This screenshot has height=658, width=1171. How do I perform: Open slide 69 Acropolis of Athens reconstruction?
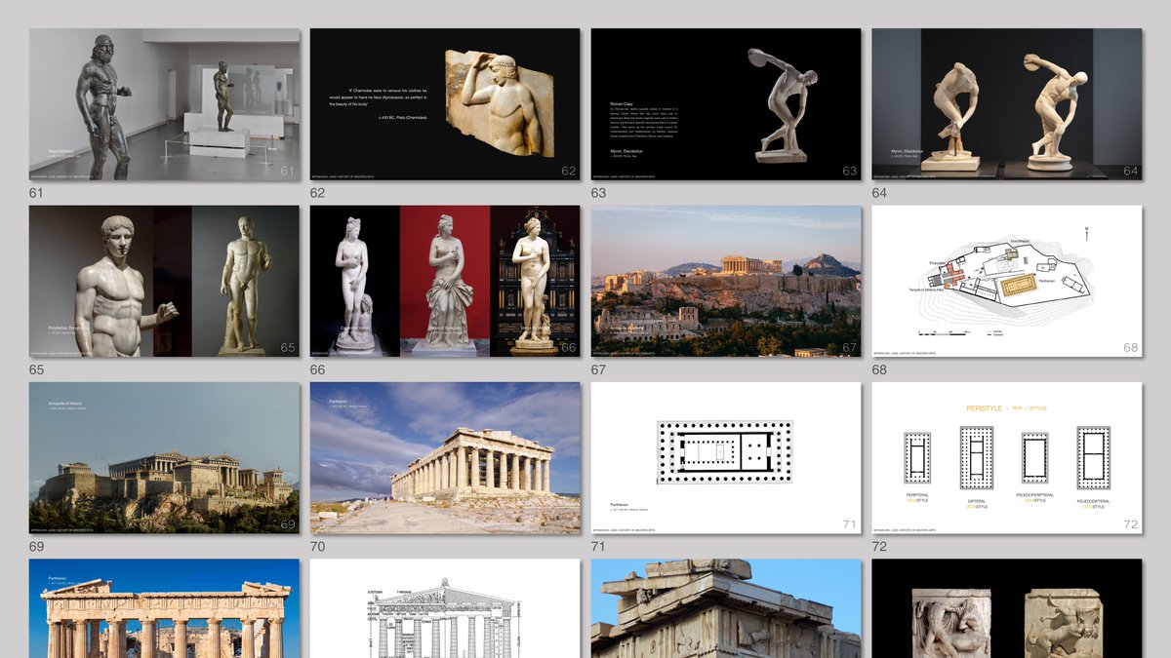pyautogui.click(x=164, y=458)
